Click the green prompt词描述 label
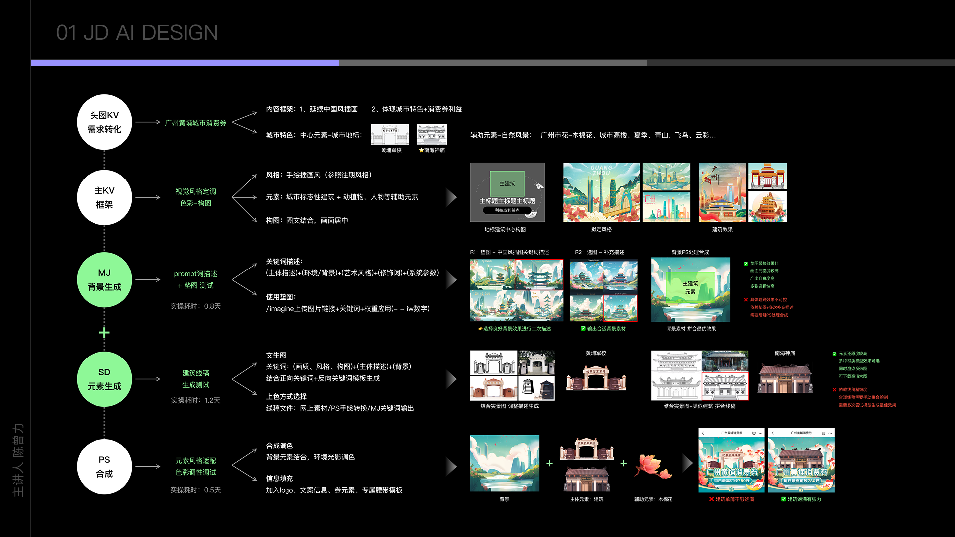Image resolution: width=955 pixels, height=537 pixels. point(195,274)
